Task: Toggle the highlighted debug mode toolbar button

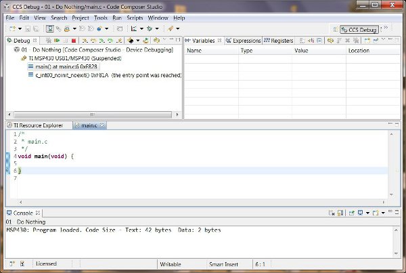Action: 49,28
